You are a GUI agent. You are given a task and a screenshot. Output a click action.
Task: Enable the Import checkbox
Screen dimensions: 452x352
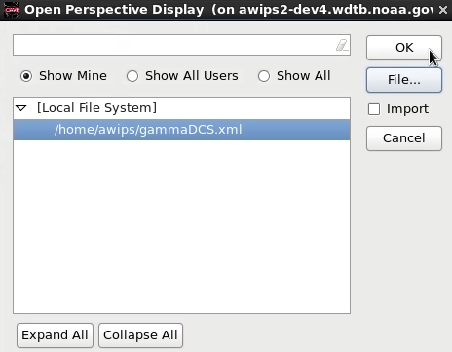374,109
